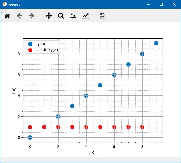181x163 pixels.
Task: Click the 'f(x)' y-axis label
Action: point(14,91)
